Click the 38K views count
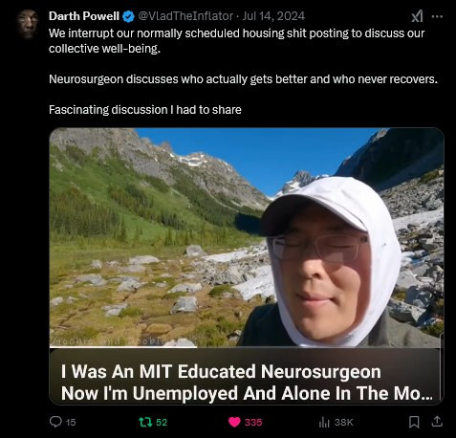Image resolution: width=456 pixels, height=438 pixels. 344,423
